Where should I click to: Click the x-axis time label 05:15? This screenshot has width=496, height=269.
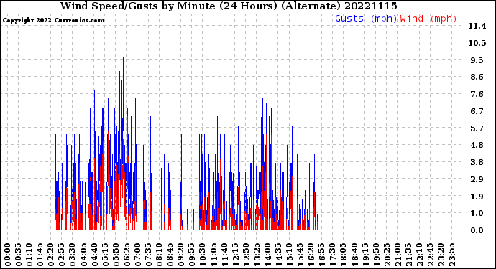105,255
